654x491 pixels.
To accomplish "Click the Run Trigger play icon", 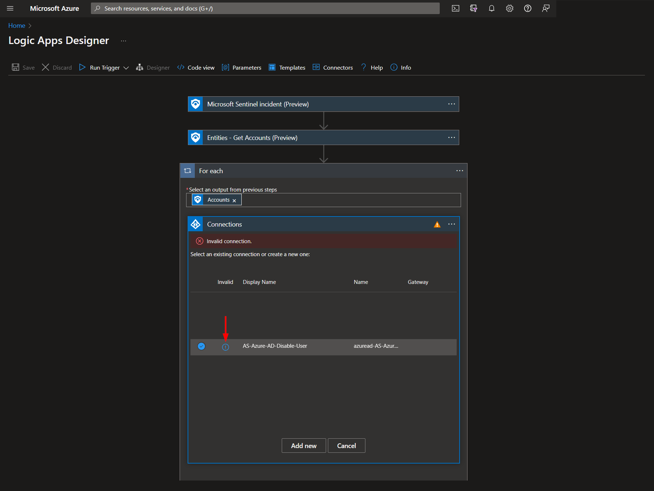I will [82, 67].
